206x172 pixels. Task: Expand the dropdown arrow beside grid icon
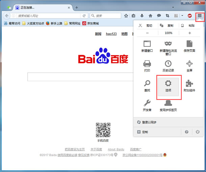coord(182,16)
